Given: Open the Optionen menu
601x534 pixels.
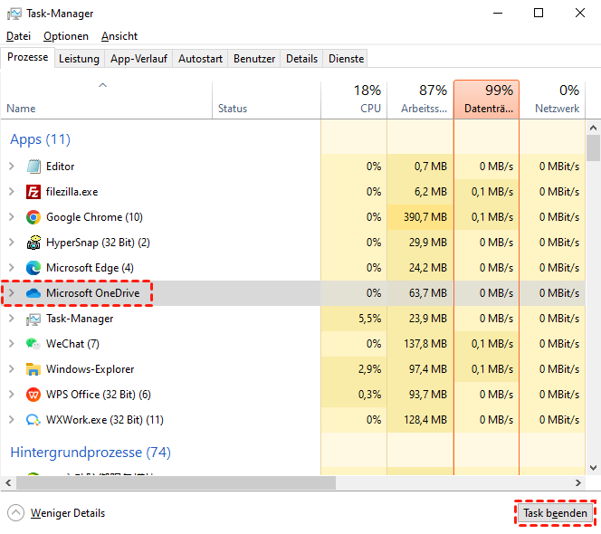Looking at the screenshot, I should (66, 36).
